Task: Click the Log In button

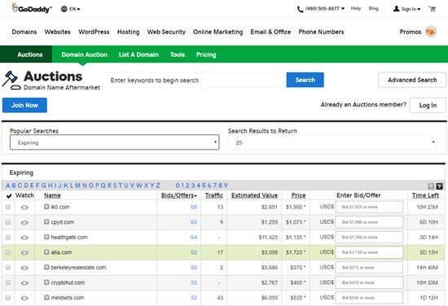Action: click(428, 105)
